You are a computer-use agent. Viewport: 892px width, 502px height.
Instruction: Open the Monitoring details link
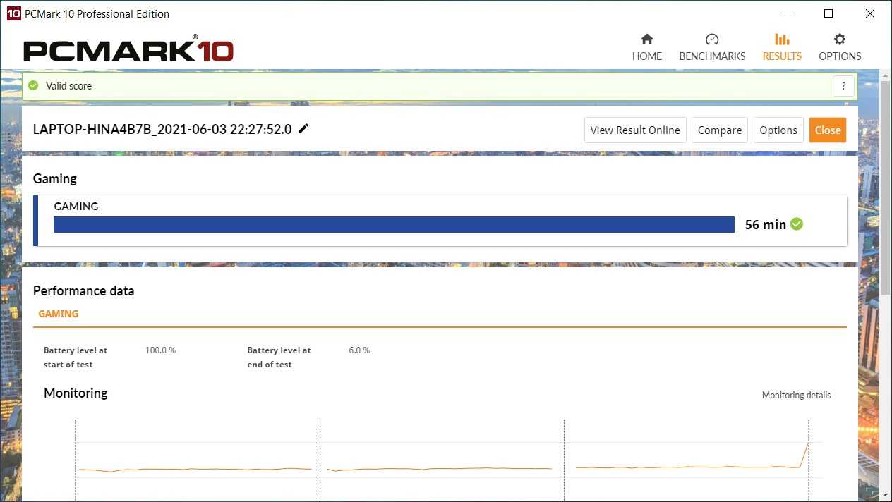coord(796,395)
